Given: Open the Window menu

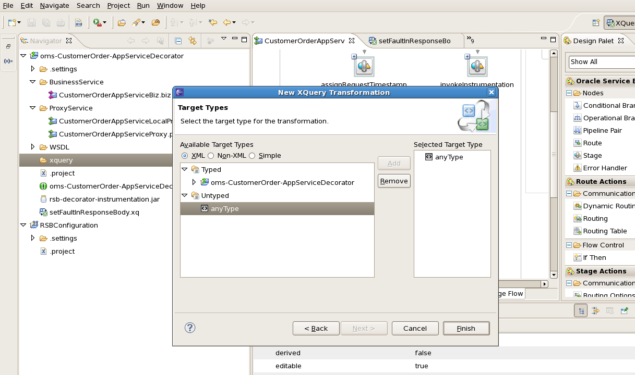Looking at the screenshot, I should coord(170,5).
